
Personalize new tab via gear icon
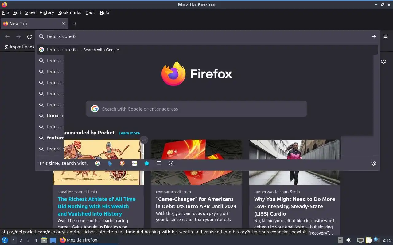click(383, 61)
